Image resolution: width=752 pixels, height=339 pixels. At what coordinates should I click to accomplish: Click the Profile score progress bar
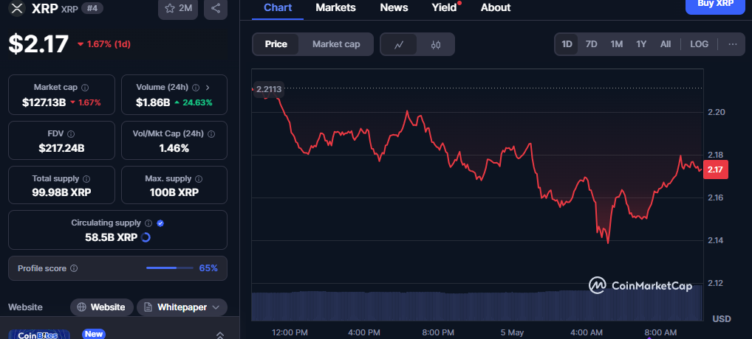169,268
